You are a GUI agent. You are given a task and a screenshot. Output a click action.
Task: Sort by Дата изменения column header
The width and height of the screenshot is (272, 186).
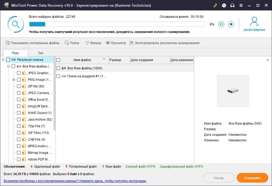point(182,60)
